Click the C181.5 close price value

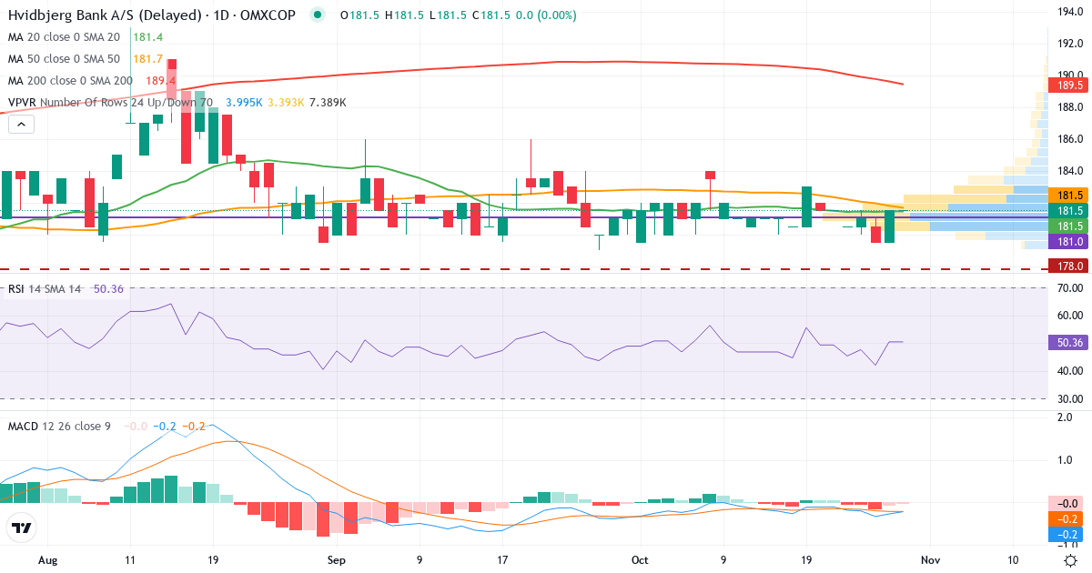(492, 15)
